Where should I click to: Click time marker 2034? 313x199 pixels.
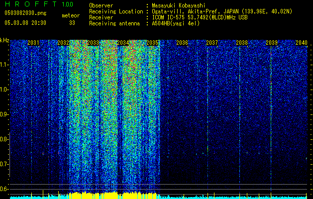(123, 43)
